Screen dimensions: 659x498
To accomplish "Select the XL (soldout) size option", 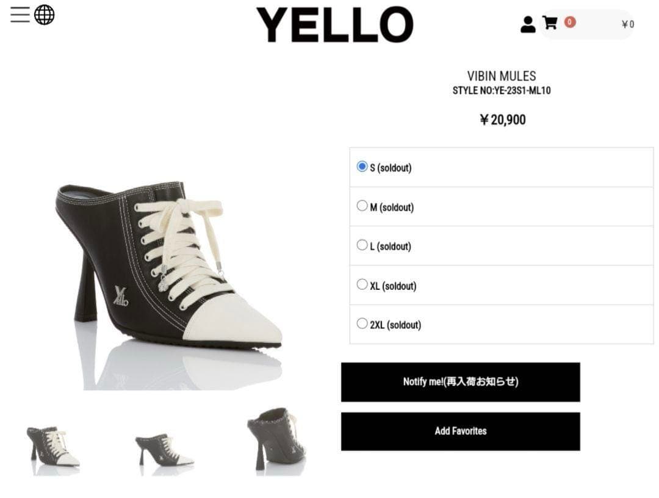I will point(362,284).
